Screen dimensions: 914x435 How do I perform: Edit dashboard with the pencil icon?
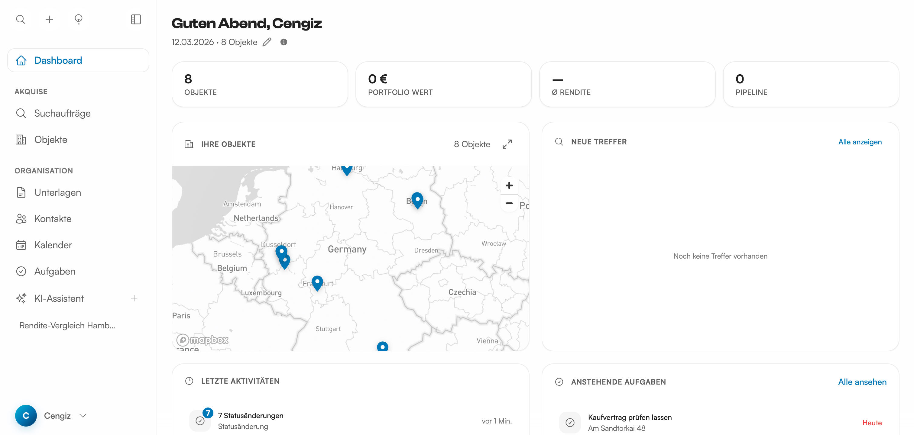point(267,42)
